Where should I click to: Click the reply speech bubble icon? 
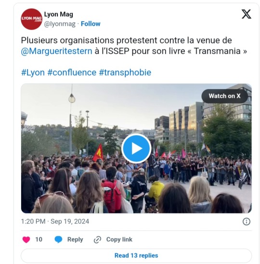[x=59, y=239]
